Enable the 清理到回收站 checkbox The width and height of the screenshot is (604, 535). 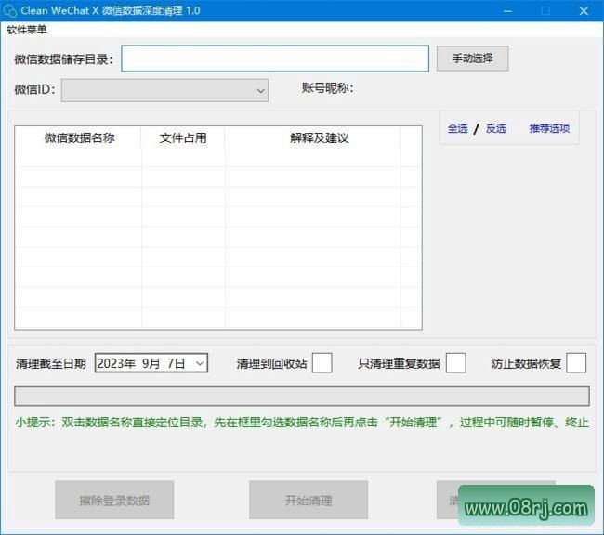322,363
